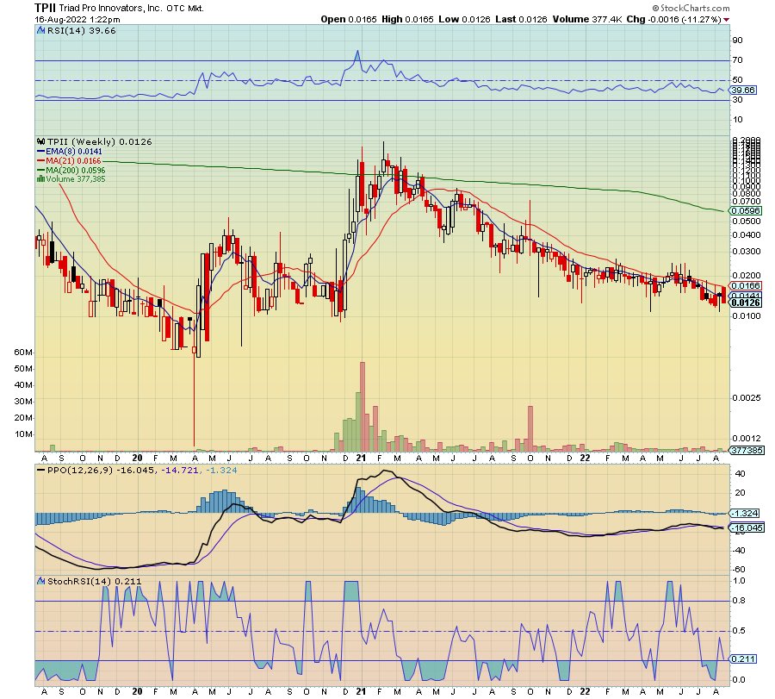Click the 40 level on the PPO axis

point(740,474)
